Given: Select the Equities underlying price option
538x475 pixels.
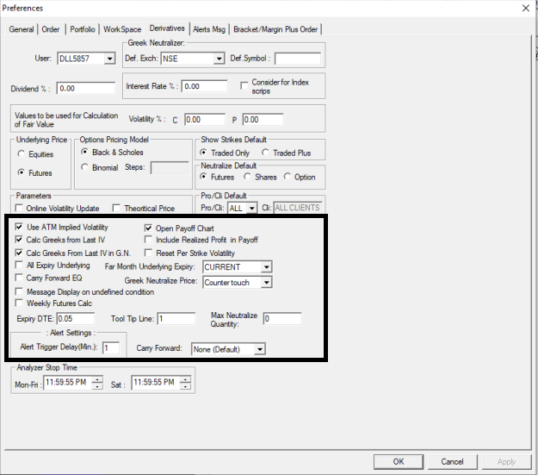Looking at the screenshot, I should point(21,154).
